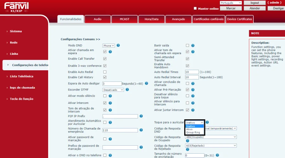Click help icon beside Esconder DTMF
285x158 pixels.
tap(127, 90)
